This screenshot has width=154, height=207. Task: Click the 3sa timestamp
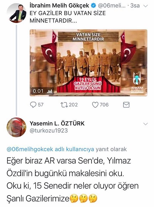(135, 6)
